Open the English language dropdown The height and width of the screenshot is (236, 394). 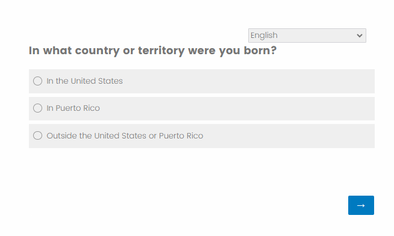(x=307, y=36)
